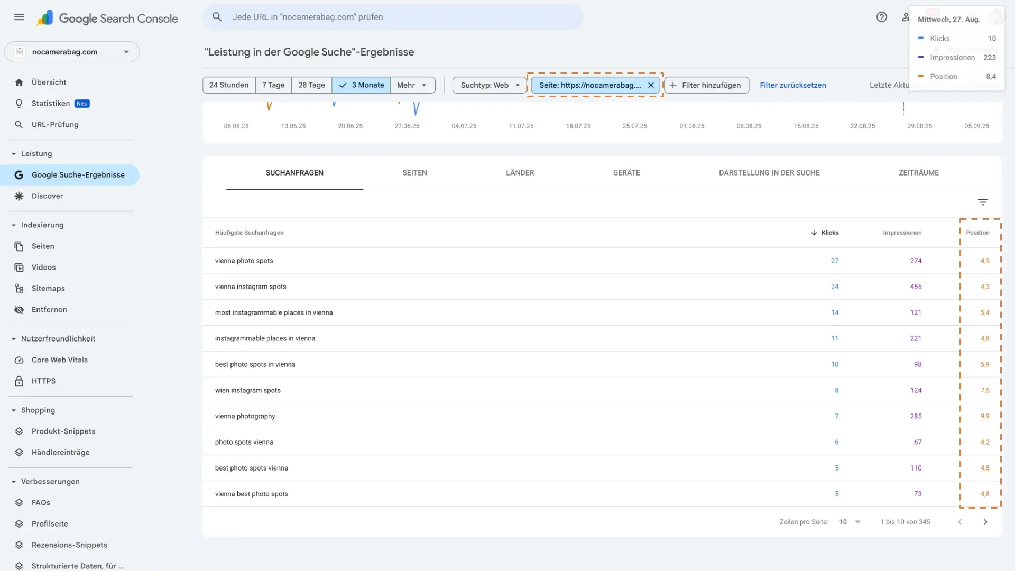The image size is (1015, 571).
Task: Select the 24 Stunden date range
Action: 228,85
